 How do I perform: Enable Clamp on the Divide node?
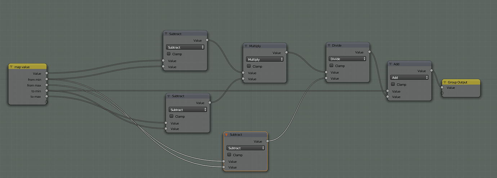click(332, 65)
